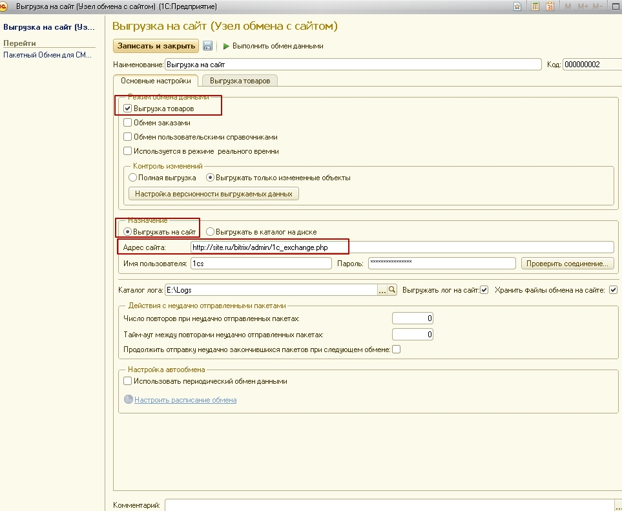Switch to the 'Основные настройки' tab
Image resolution: width=622 pixels, height=511 pixels.
click(156, 81)
